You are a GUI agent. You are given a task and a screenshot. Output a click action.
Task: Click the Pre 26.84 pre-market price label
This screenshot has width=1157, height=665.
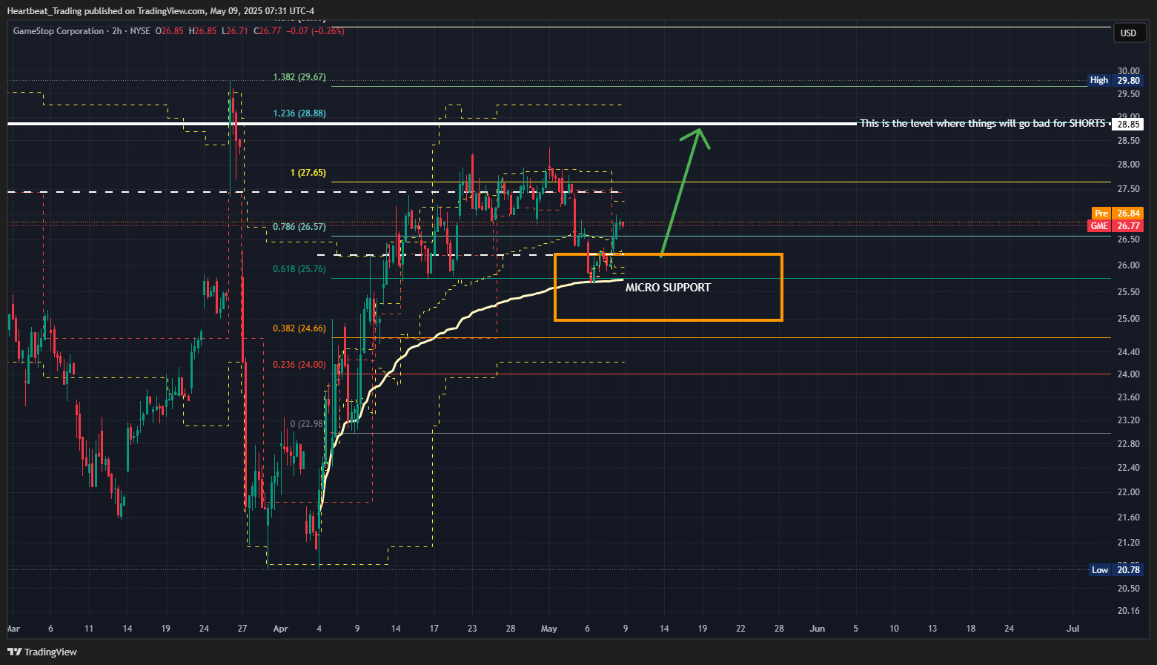(x=1117, y=214)
